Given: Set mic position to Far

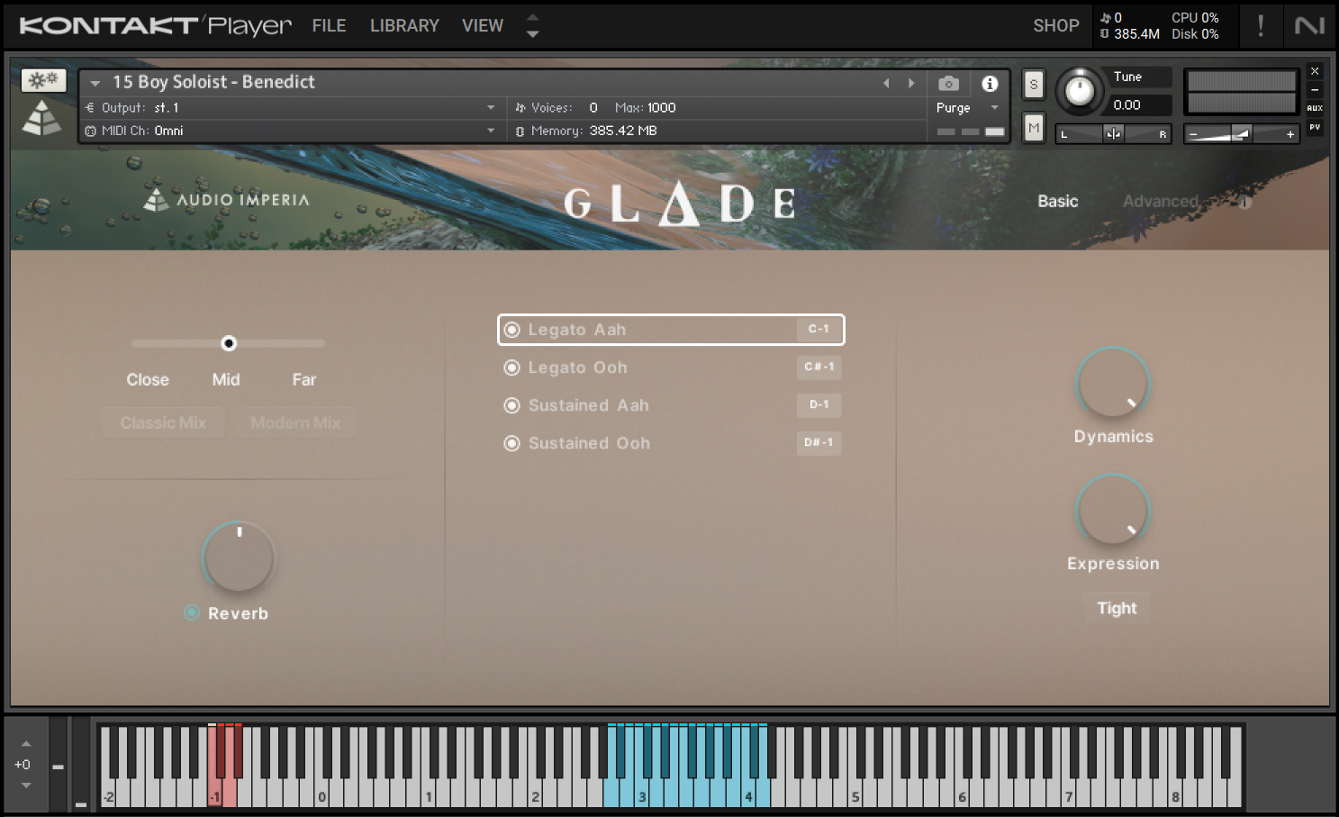Looking at the screenshot, I should [303, 380].
